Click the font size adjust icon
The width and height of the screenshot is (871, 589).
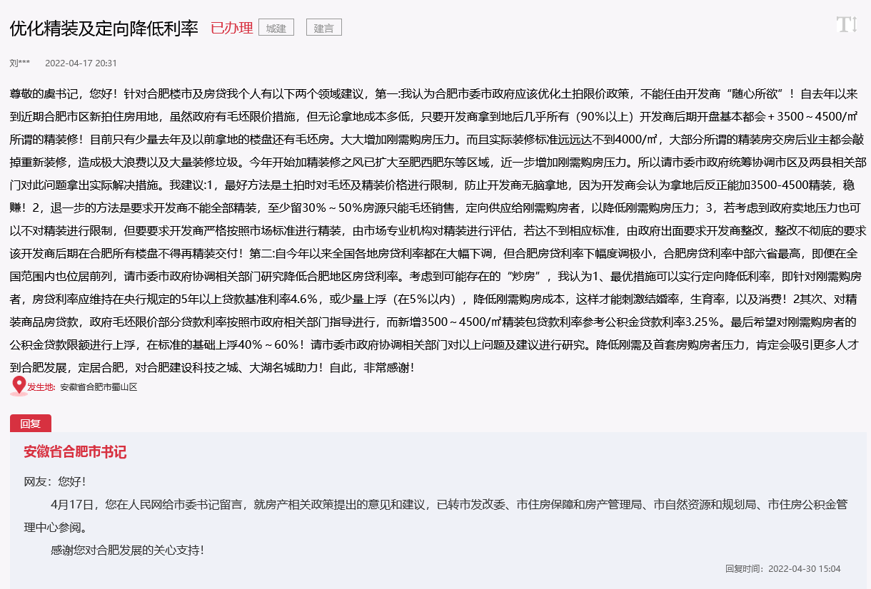tap(846, 25)
